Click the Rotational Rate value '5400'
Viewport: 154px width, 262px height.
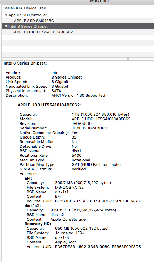(x=76, y=155)
